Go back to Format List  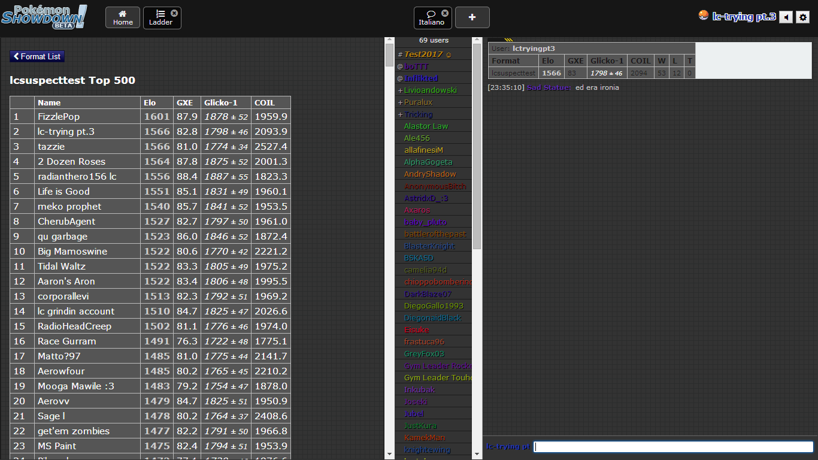(x=37, y=56)
